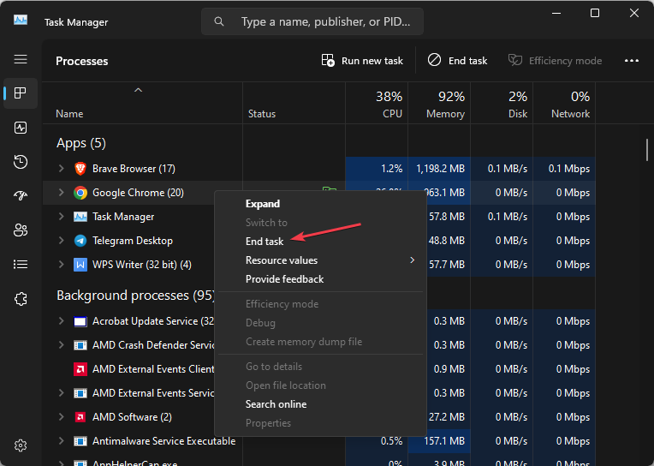Expand Task Manager process row
Viewport: 654px width, 466px height.
(62, 217)
